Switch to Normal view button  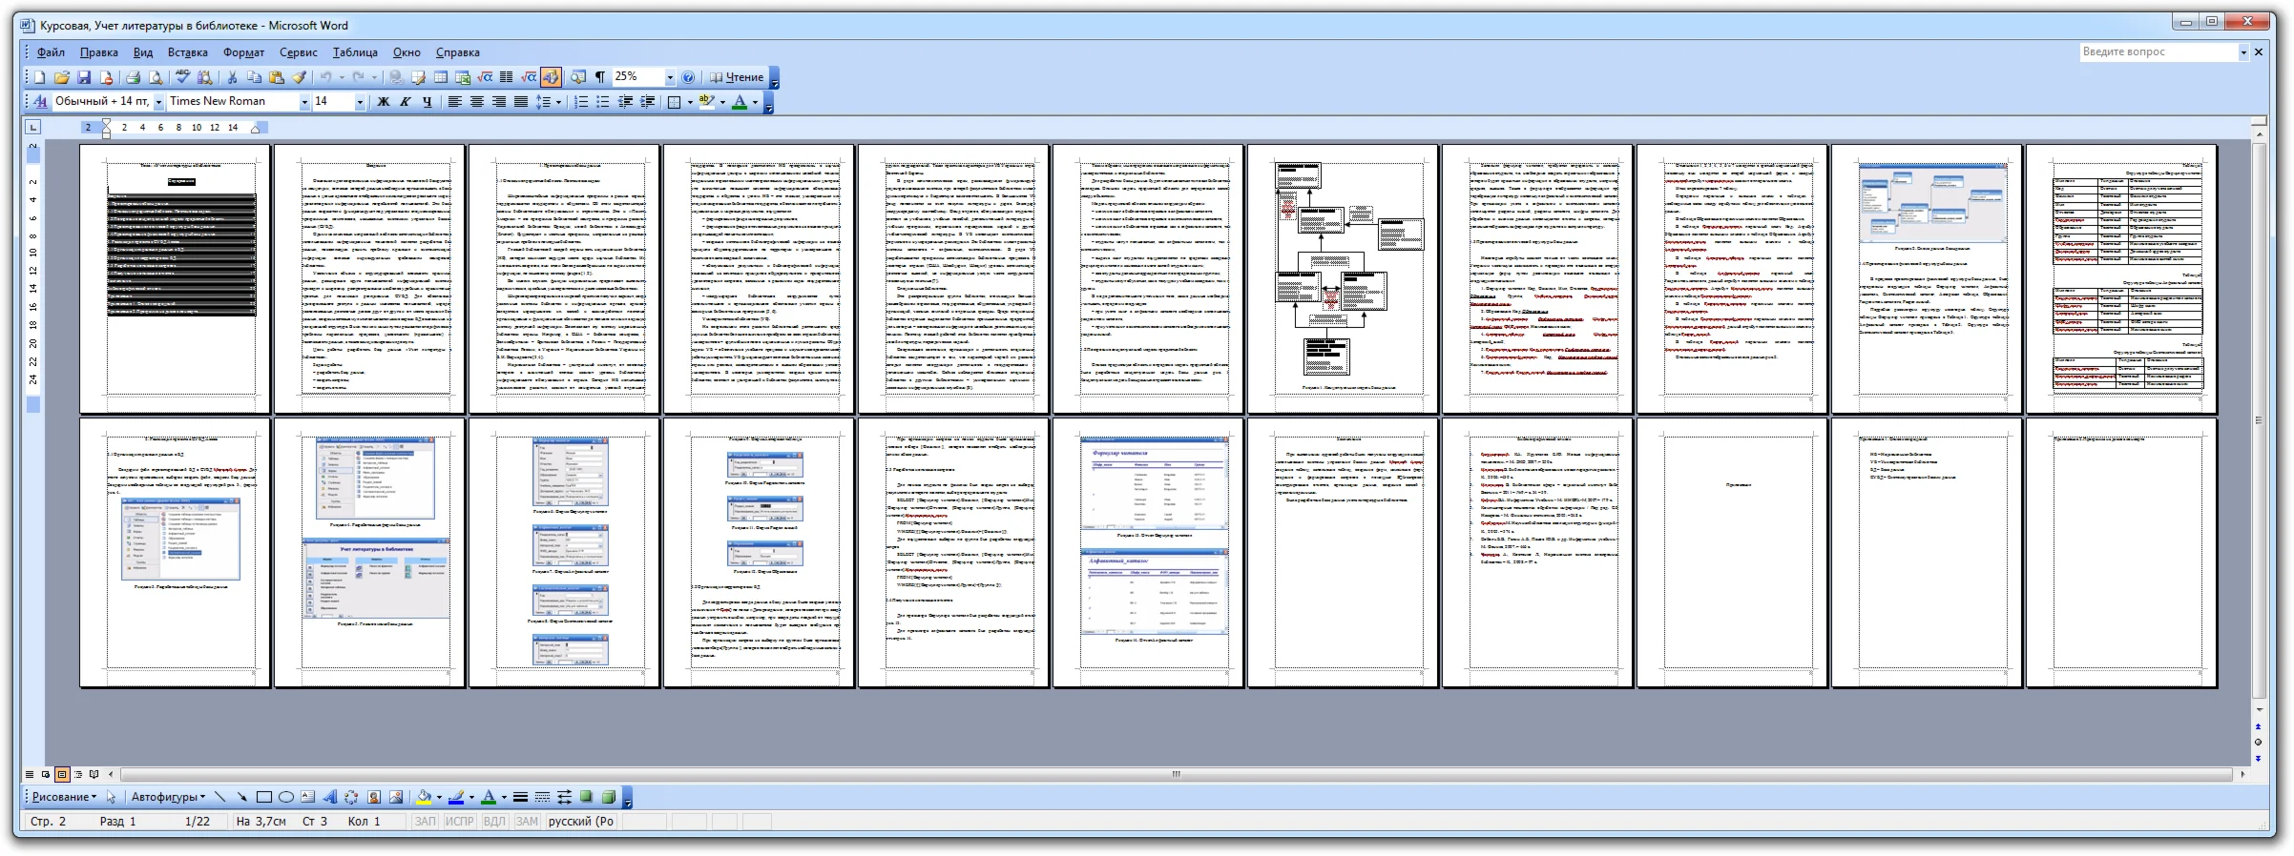30,774
